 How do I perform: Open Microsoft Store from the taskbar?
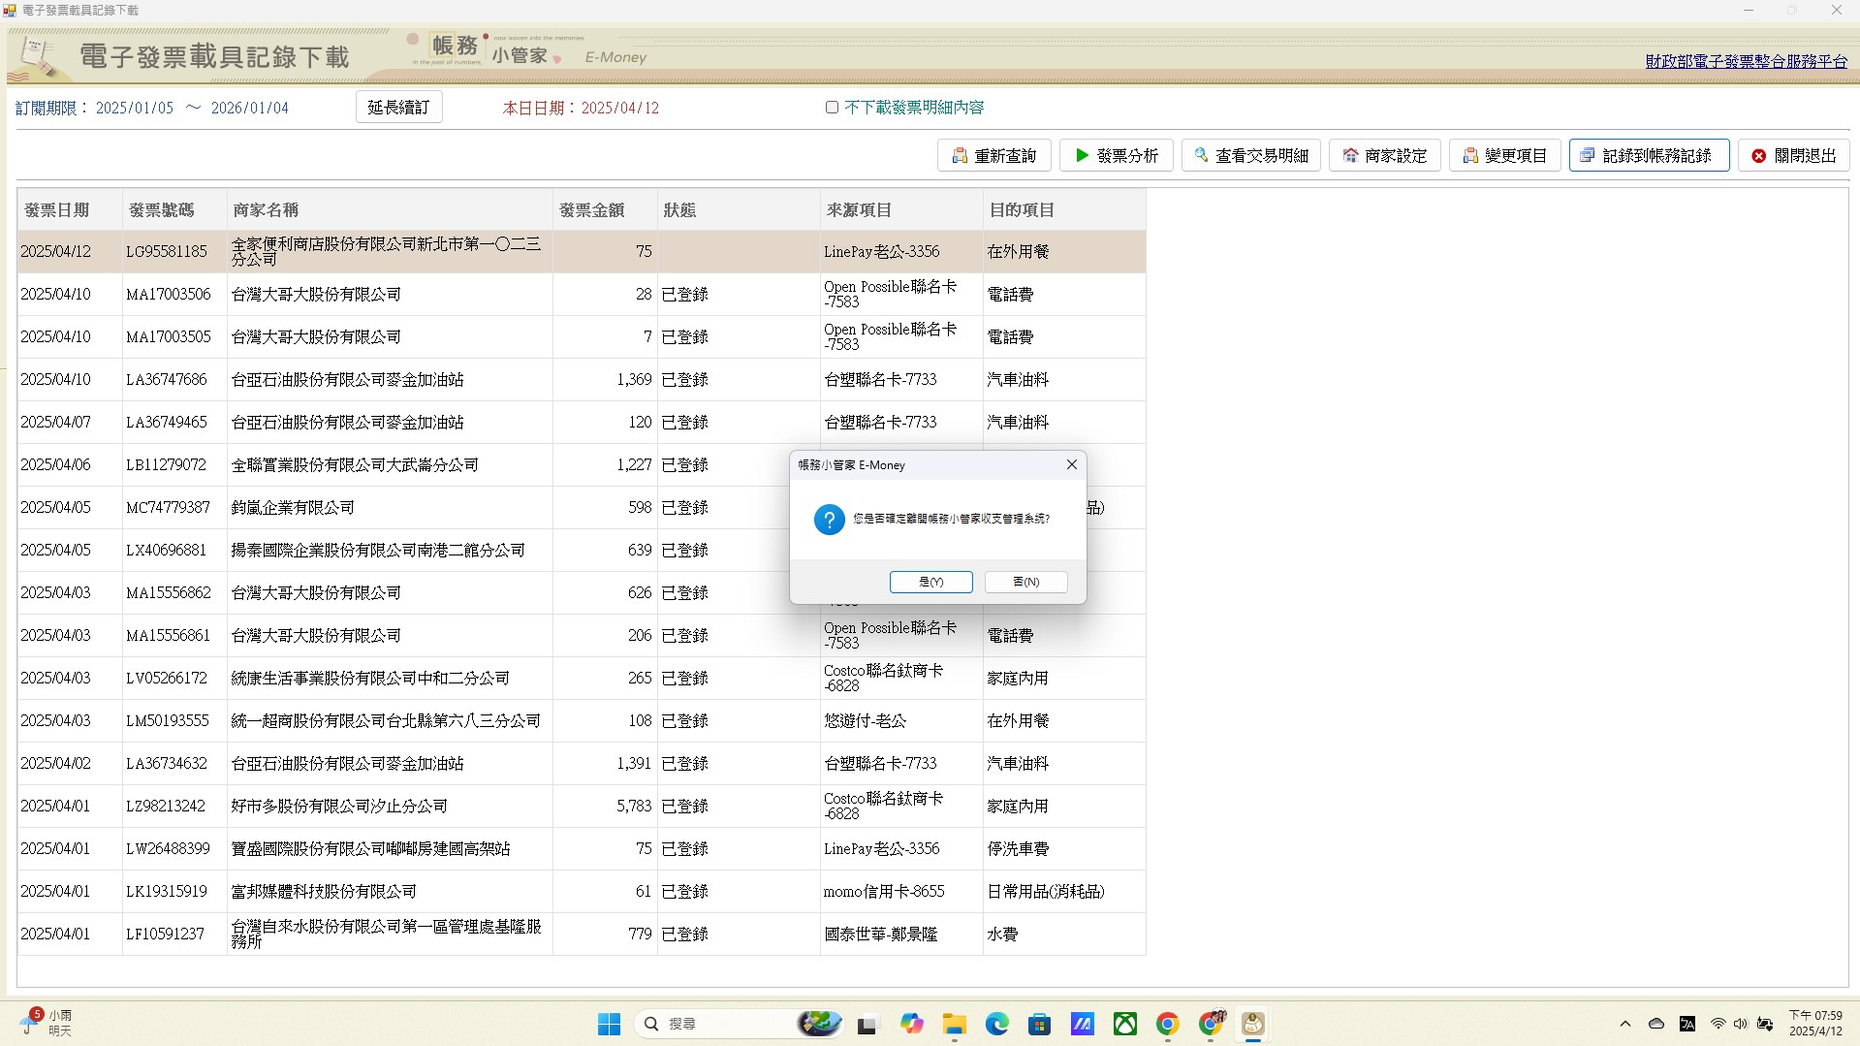click(x=1040, y=1024)
